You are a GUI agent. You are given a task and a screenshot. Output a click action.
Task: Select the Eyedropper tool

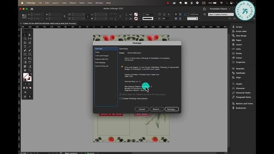click(30, 66)
